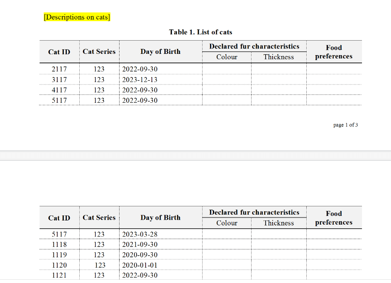Screen dimensions: 391x283
Task: Click 'Declared fur characteristics' header in second table
Action: (254, 212)
